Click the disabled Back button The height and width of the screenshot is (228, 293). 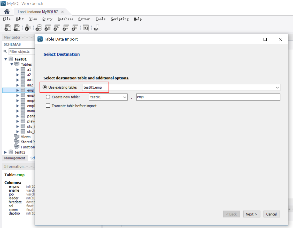point(231,214)
